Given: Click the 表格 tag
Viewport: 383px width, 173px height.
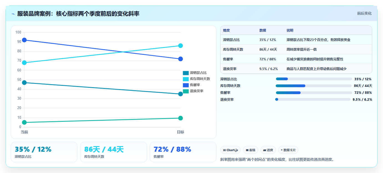Looking at the screenshot, I should click(x=250, y=150).
